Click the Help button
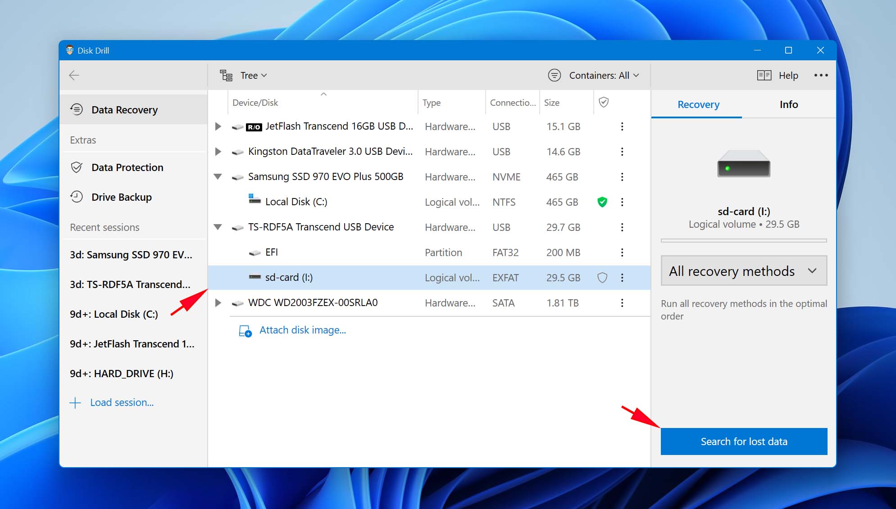The height and width of the screenshot is (509, 896). [788, 76]
